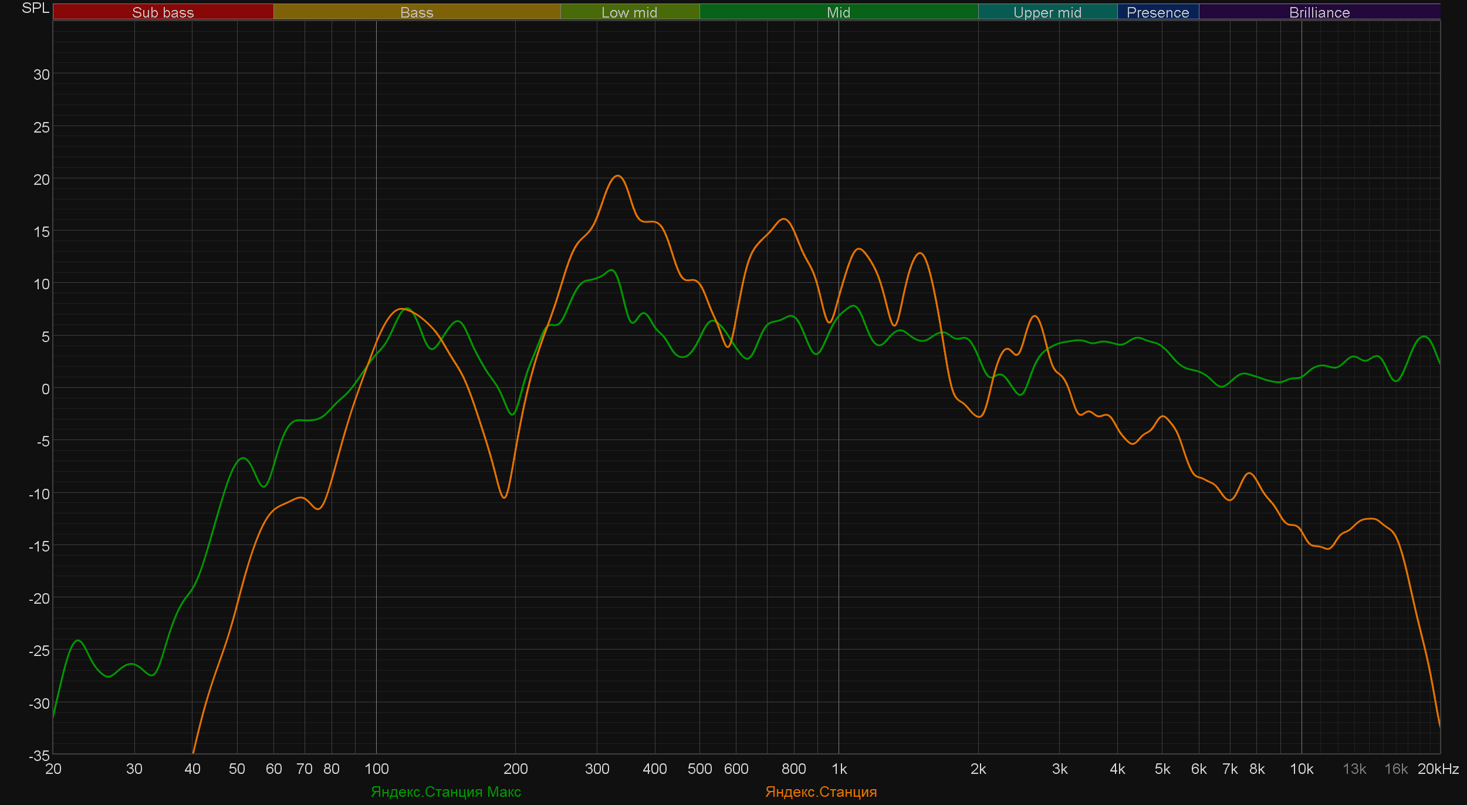This screenshot has height=805, width=1467.
Task: Click the Presence band header
Action: pos(1157,12)
